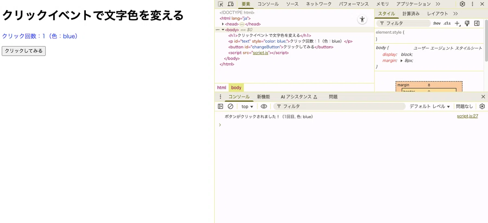This screenshot has width=488, height=223.
Task: Open the console drawer three-dot menu
Action: [x=220, y=97]
